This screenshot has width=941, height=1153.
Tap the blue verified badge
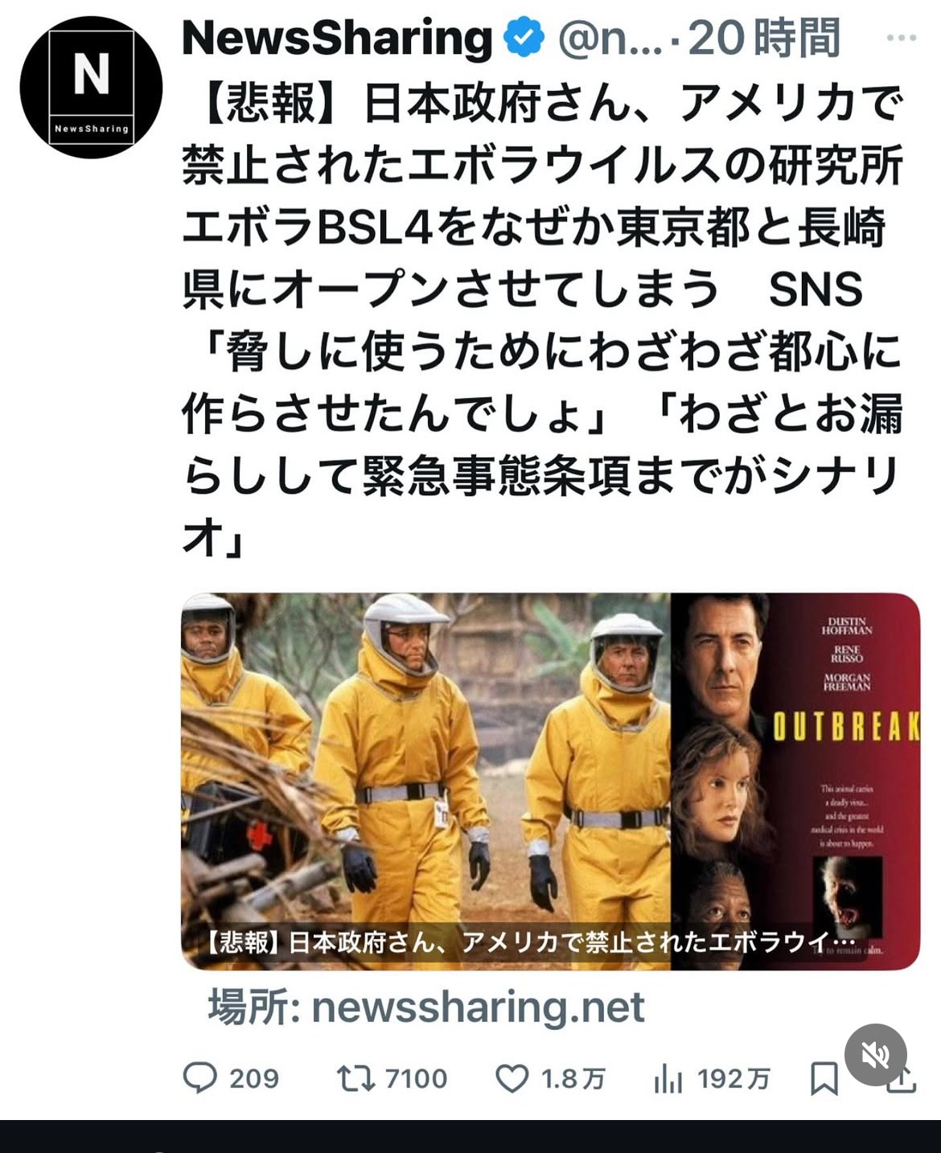click(524, 38)
